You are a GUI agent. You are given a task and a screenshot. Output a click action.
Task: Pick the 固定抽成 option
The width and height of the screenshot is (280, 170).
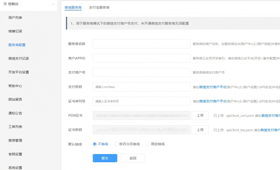(x=148, y=144)
